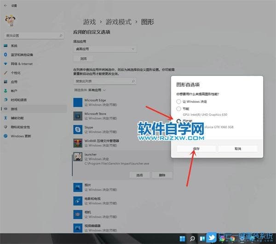This screenshot has height=244, width=276.
Task: Expand the 所有应用 filter dropdown
Action: (97, 90)
